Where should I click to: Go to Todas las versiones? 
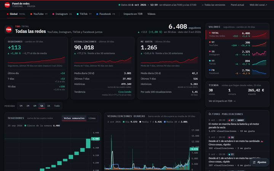213,5
